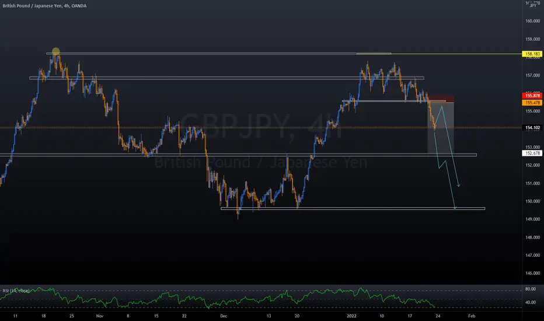Click date 8 on the time axis
This screenshot has height=321, width=544.
pyautogui.click(x=128, y=316)
